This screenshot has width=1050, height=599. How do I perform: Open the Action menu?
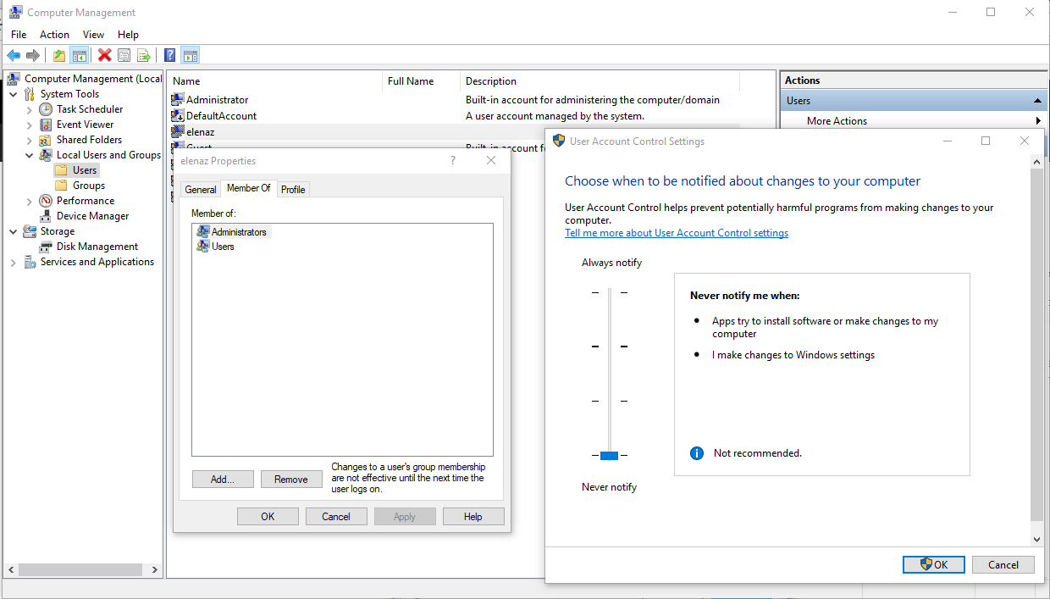tap(54, 35)
